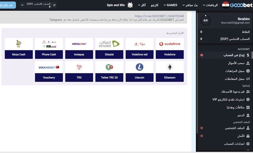Click the VIP cashback chip icon
This screenshot has width=253, height=153.
coord(248,100)
